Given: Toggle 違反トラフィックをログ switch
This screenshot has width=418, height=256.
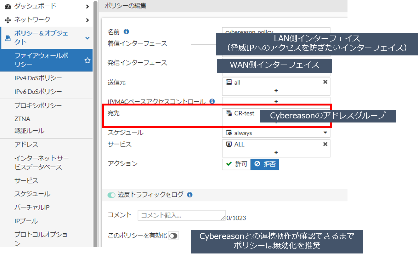Looking at the screenshot, I should 111,195.
